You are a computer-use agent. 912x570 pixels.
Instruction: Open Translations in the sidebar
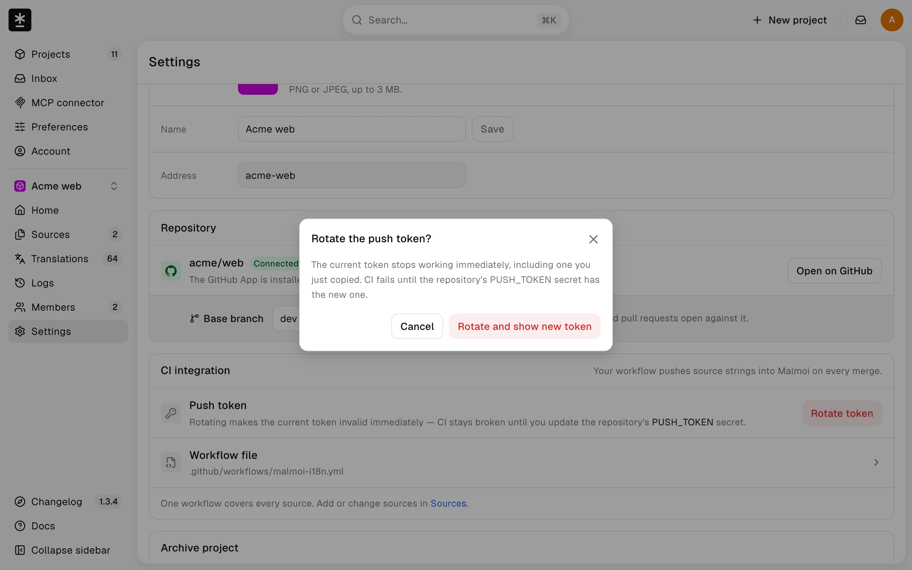click(x=68, y=259)
